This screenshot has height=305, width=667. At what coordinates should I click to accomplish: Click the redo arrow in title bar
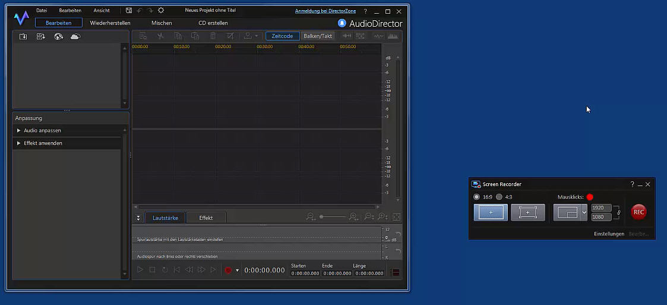coord(150,10)
